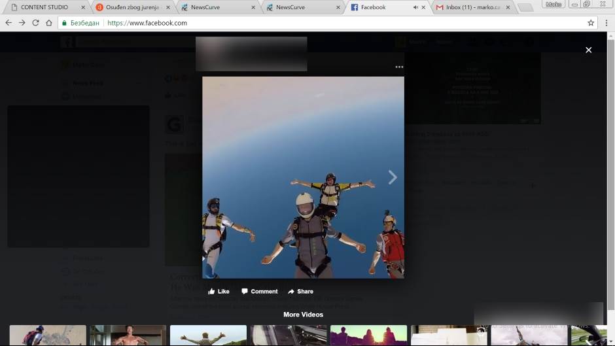Screen dimensions: 615x346
Task: Play the skydiving video in the overlay
Action: (x=303, y=177)
